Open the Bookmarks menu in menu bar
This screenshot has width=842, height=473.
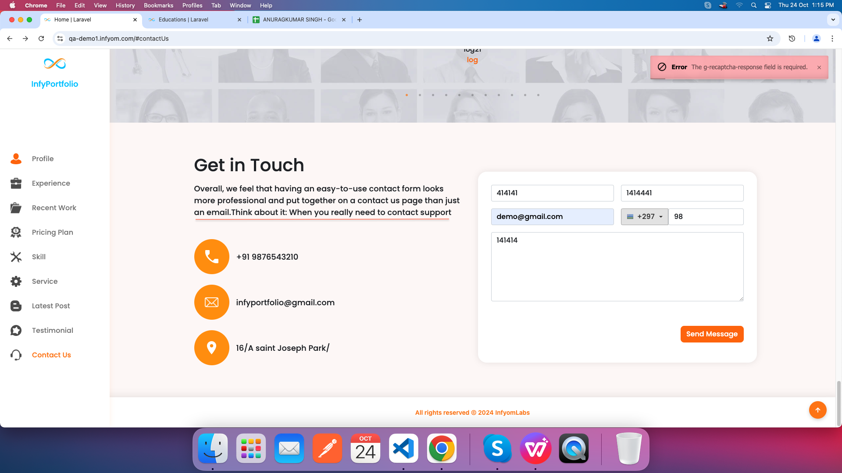pos(158,5)
